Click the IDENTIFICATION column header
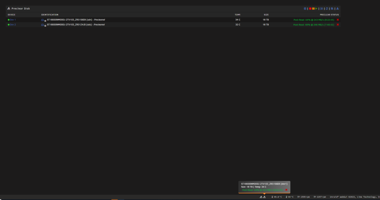This screenshot has width=380, height=200. coord(50,15)
